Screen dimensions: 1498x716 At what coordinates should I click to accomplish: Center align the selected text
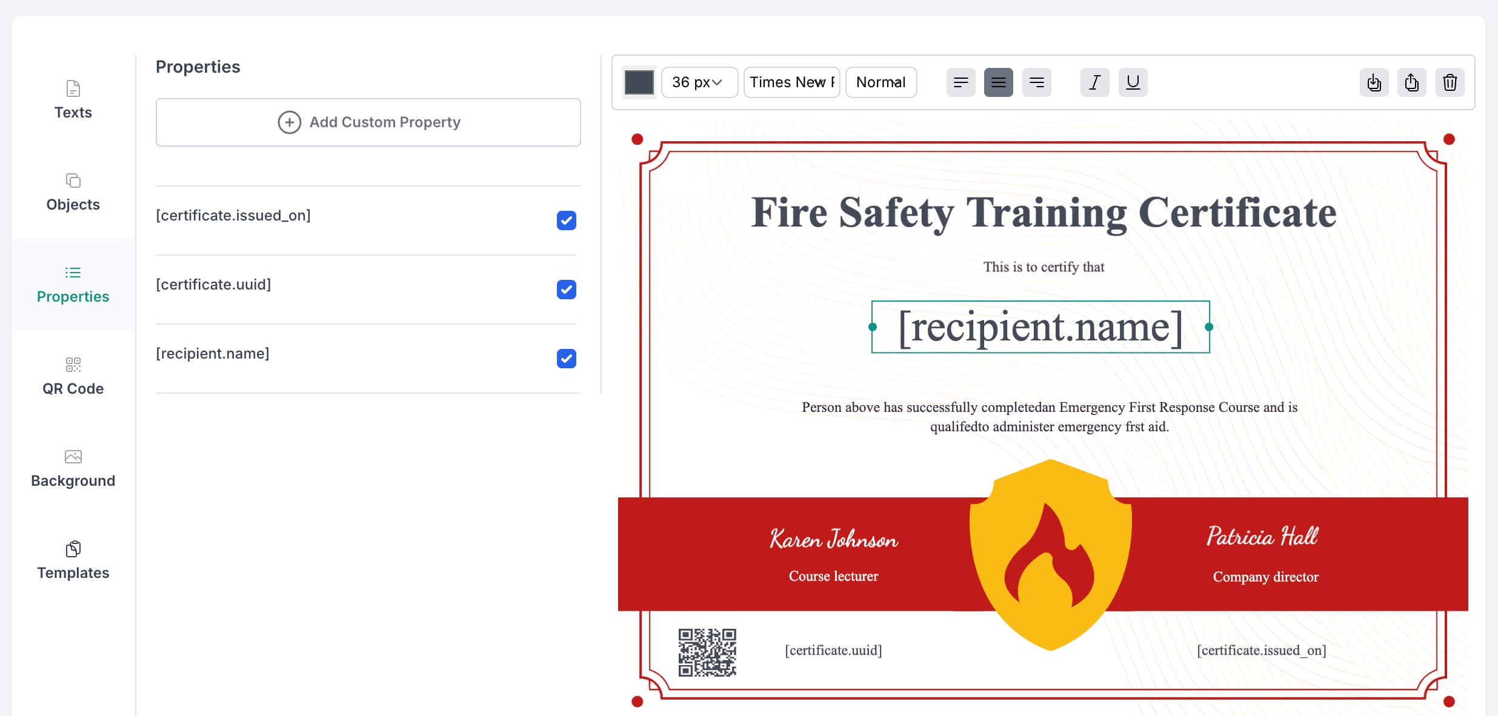[x=998, y=82]
